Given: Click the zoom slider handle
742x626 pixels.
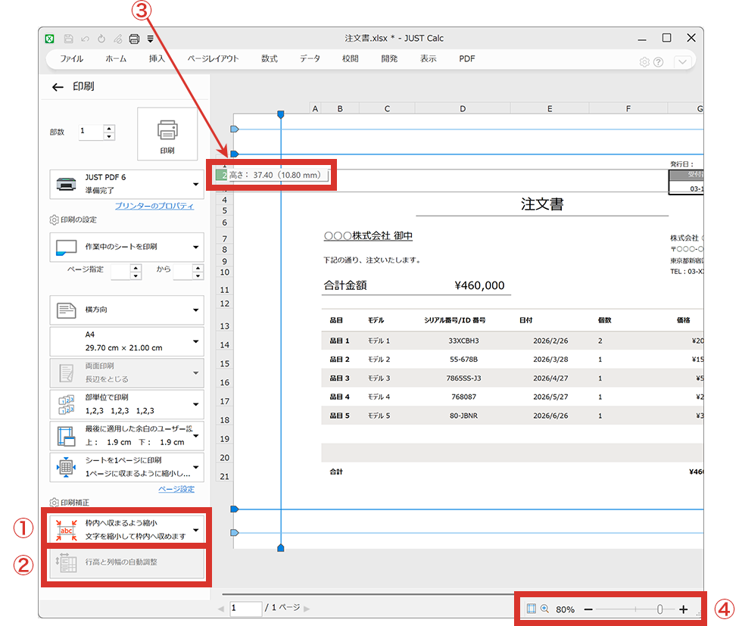Looking at the screenshot, I should click(x=659, y=609).
